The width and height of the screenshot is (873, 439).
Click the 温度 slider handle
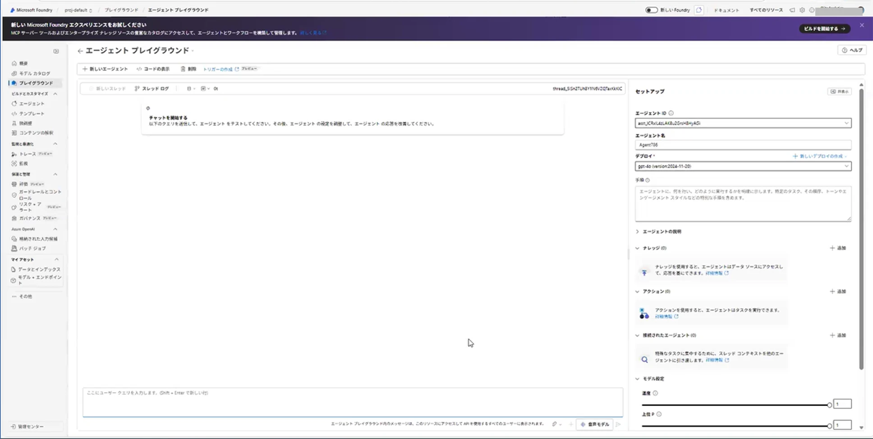829,405
